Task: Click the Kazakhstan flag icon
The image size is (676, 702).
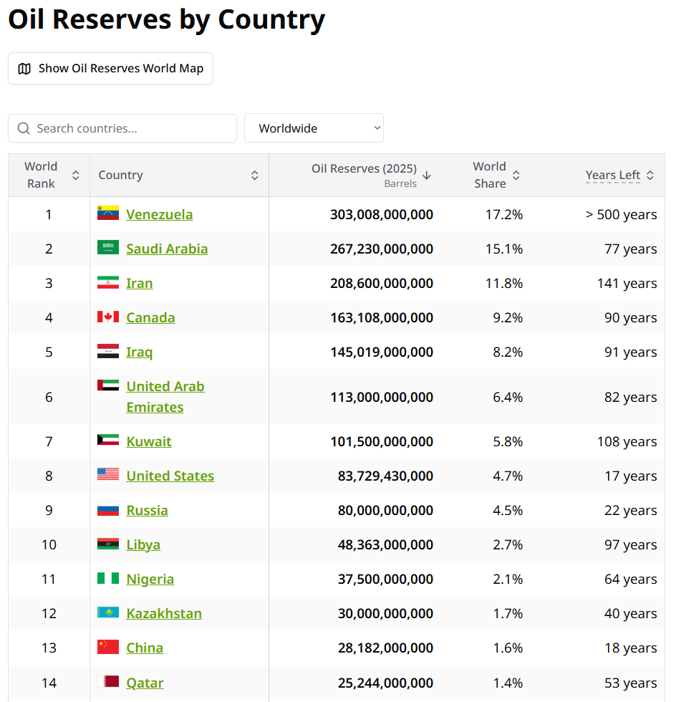Action: pyautogui.click(x=108, y=612)
